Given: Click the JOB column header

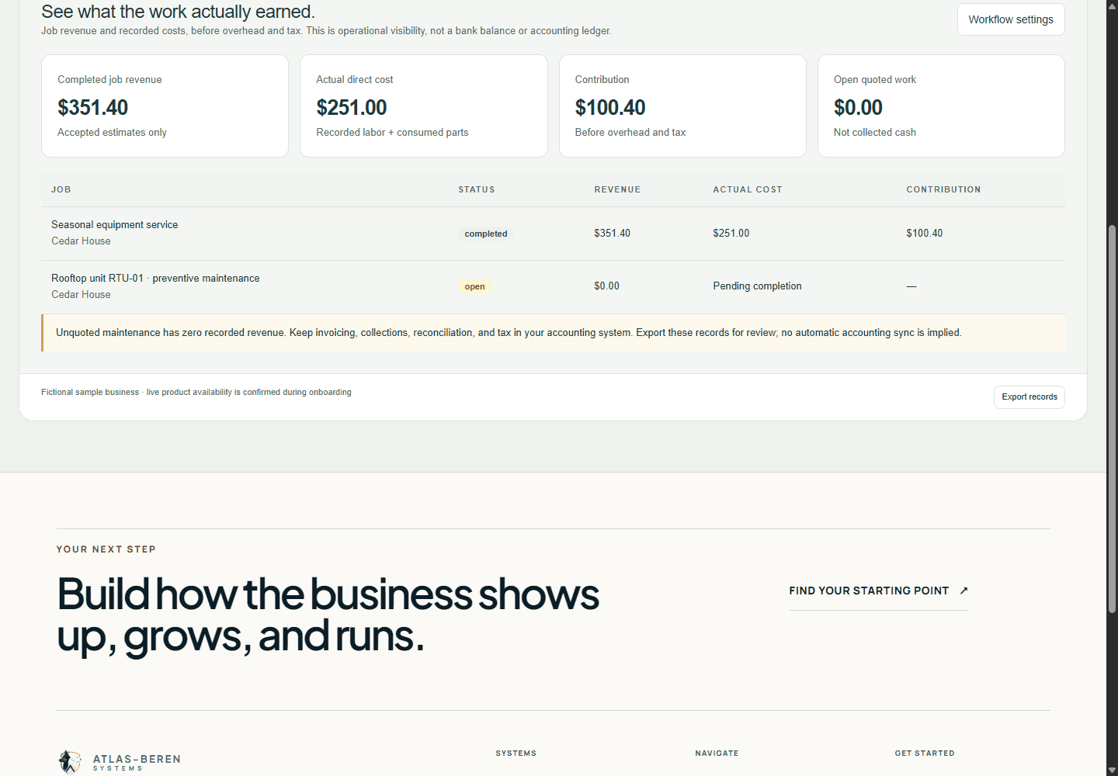Looking at the screenshot, I should click(x=61, y=189).
